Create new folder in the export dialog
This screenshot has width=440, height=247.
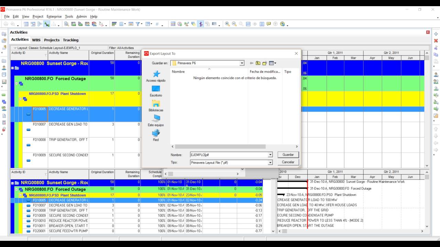click(x=265, y=63)
